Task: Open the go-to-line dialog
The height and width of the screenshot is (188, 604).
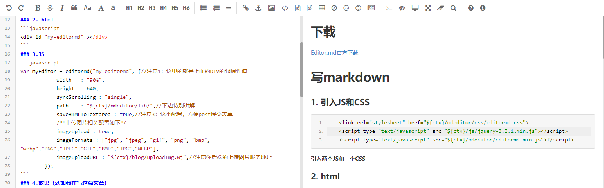Action: [x=389, y=8]
